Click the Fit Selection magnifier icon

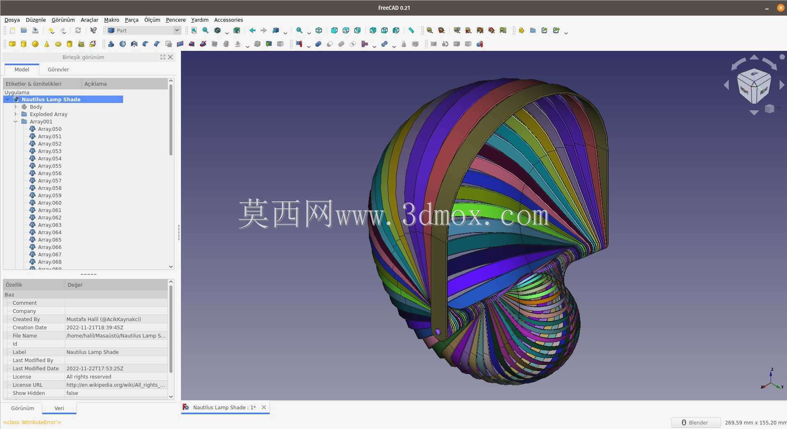[x=206, y=30]
